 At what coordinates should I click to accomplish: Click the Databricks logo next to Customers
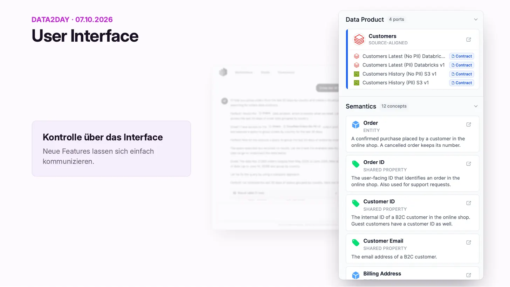click(359, 40)
